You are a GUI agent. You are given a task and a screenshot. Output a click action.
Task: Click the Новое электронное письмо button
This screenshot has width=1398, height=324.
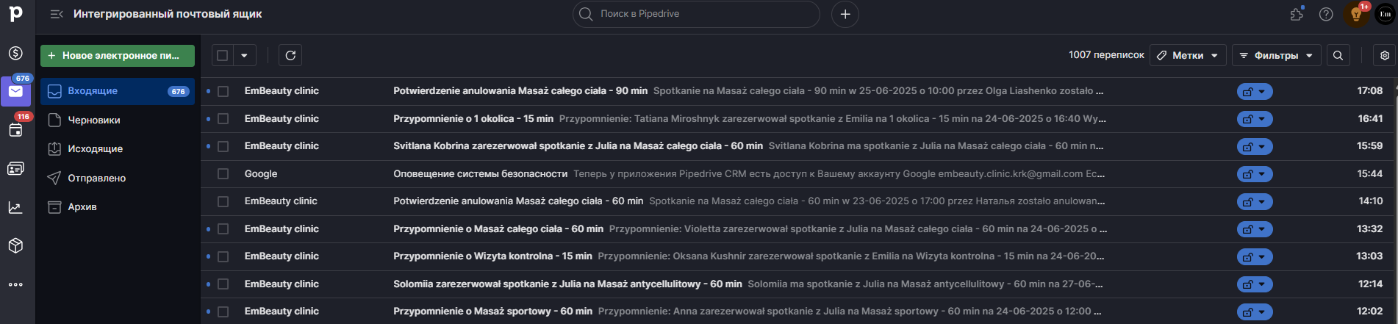click(118, 55)
